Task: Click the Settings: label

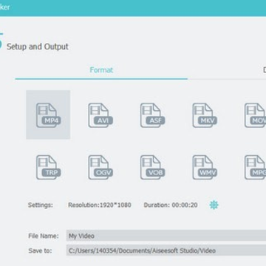Action: click(x=41, y=205)
